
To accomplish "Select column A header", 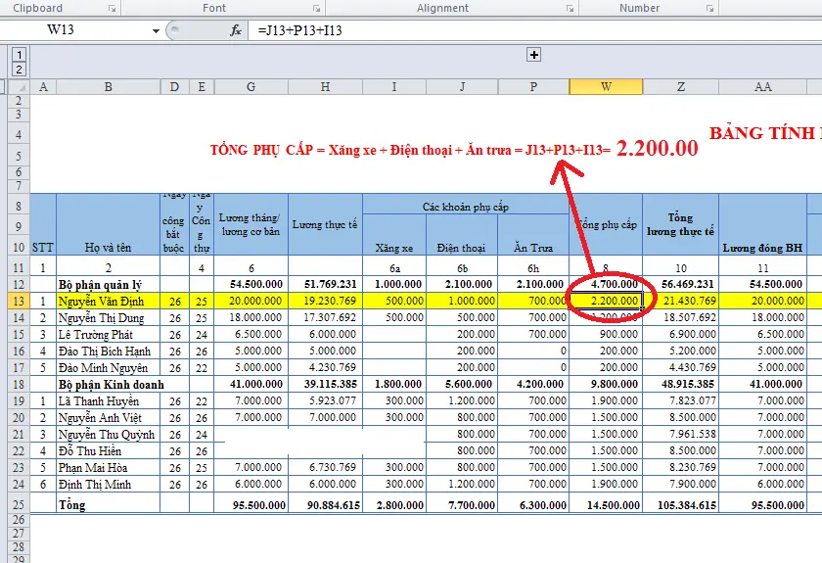I will point(43,86).
